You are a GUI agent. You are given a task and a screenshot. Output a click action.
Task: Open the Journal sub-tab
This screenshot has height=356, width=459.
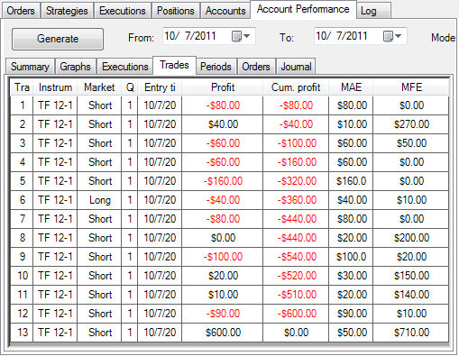click(x=296, y=67)
